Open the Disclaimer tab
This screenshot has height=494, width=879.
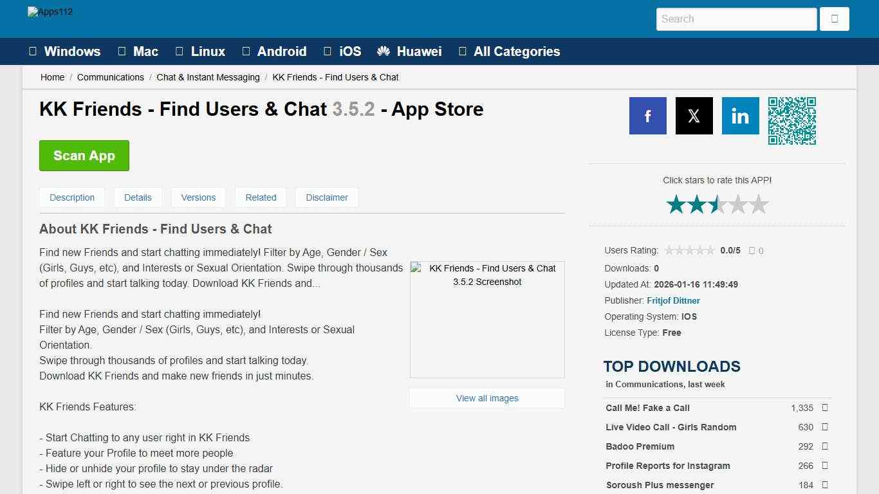pyautogui.click(x=326, y=197)
